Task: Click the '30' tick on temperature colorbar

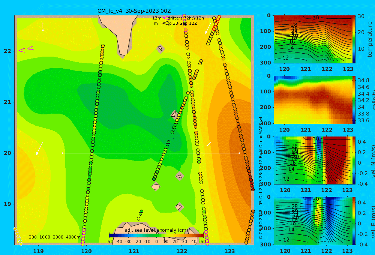Action: [x=361, y=16]
